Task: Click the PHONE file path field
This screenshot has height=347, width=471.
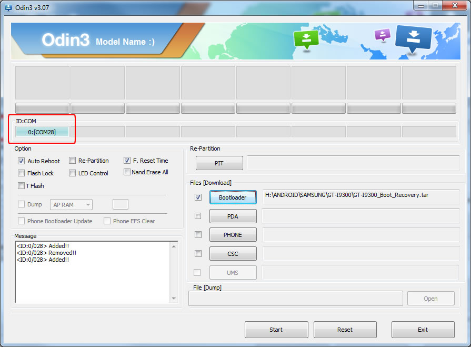Action: 361,235
